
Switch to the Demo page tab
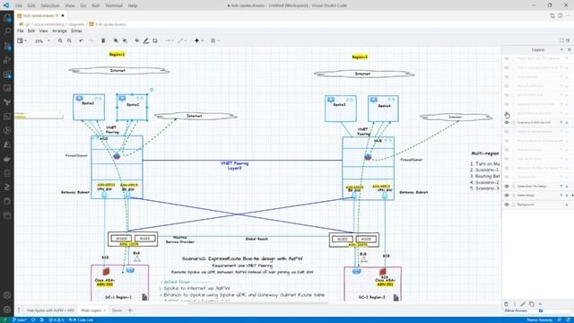pyautogui.click(x=117, y=310)
